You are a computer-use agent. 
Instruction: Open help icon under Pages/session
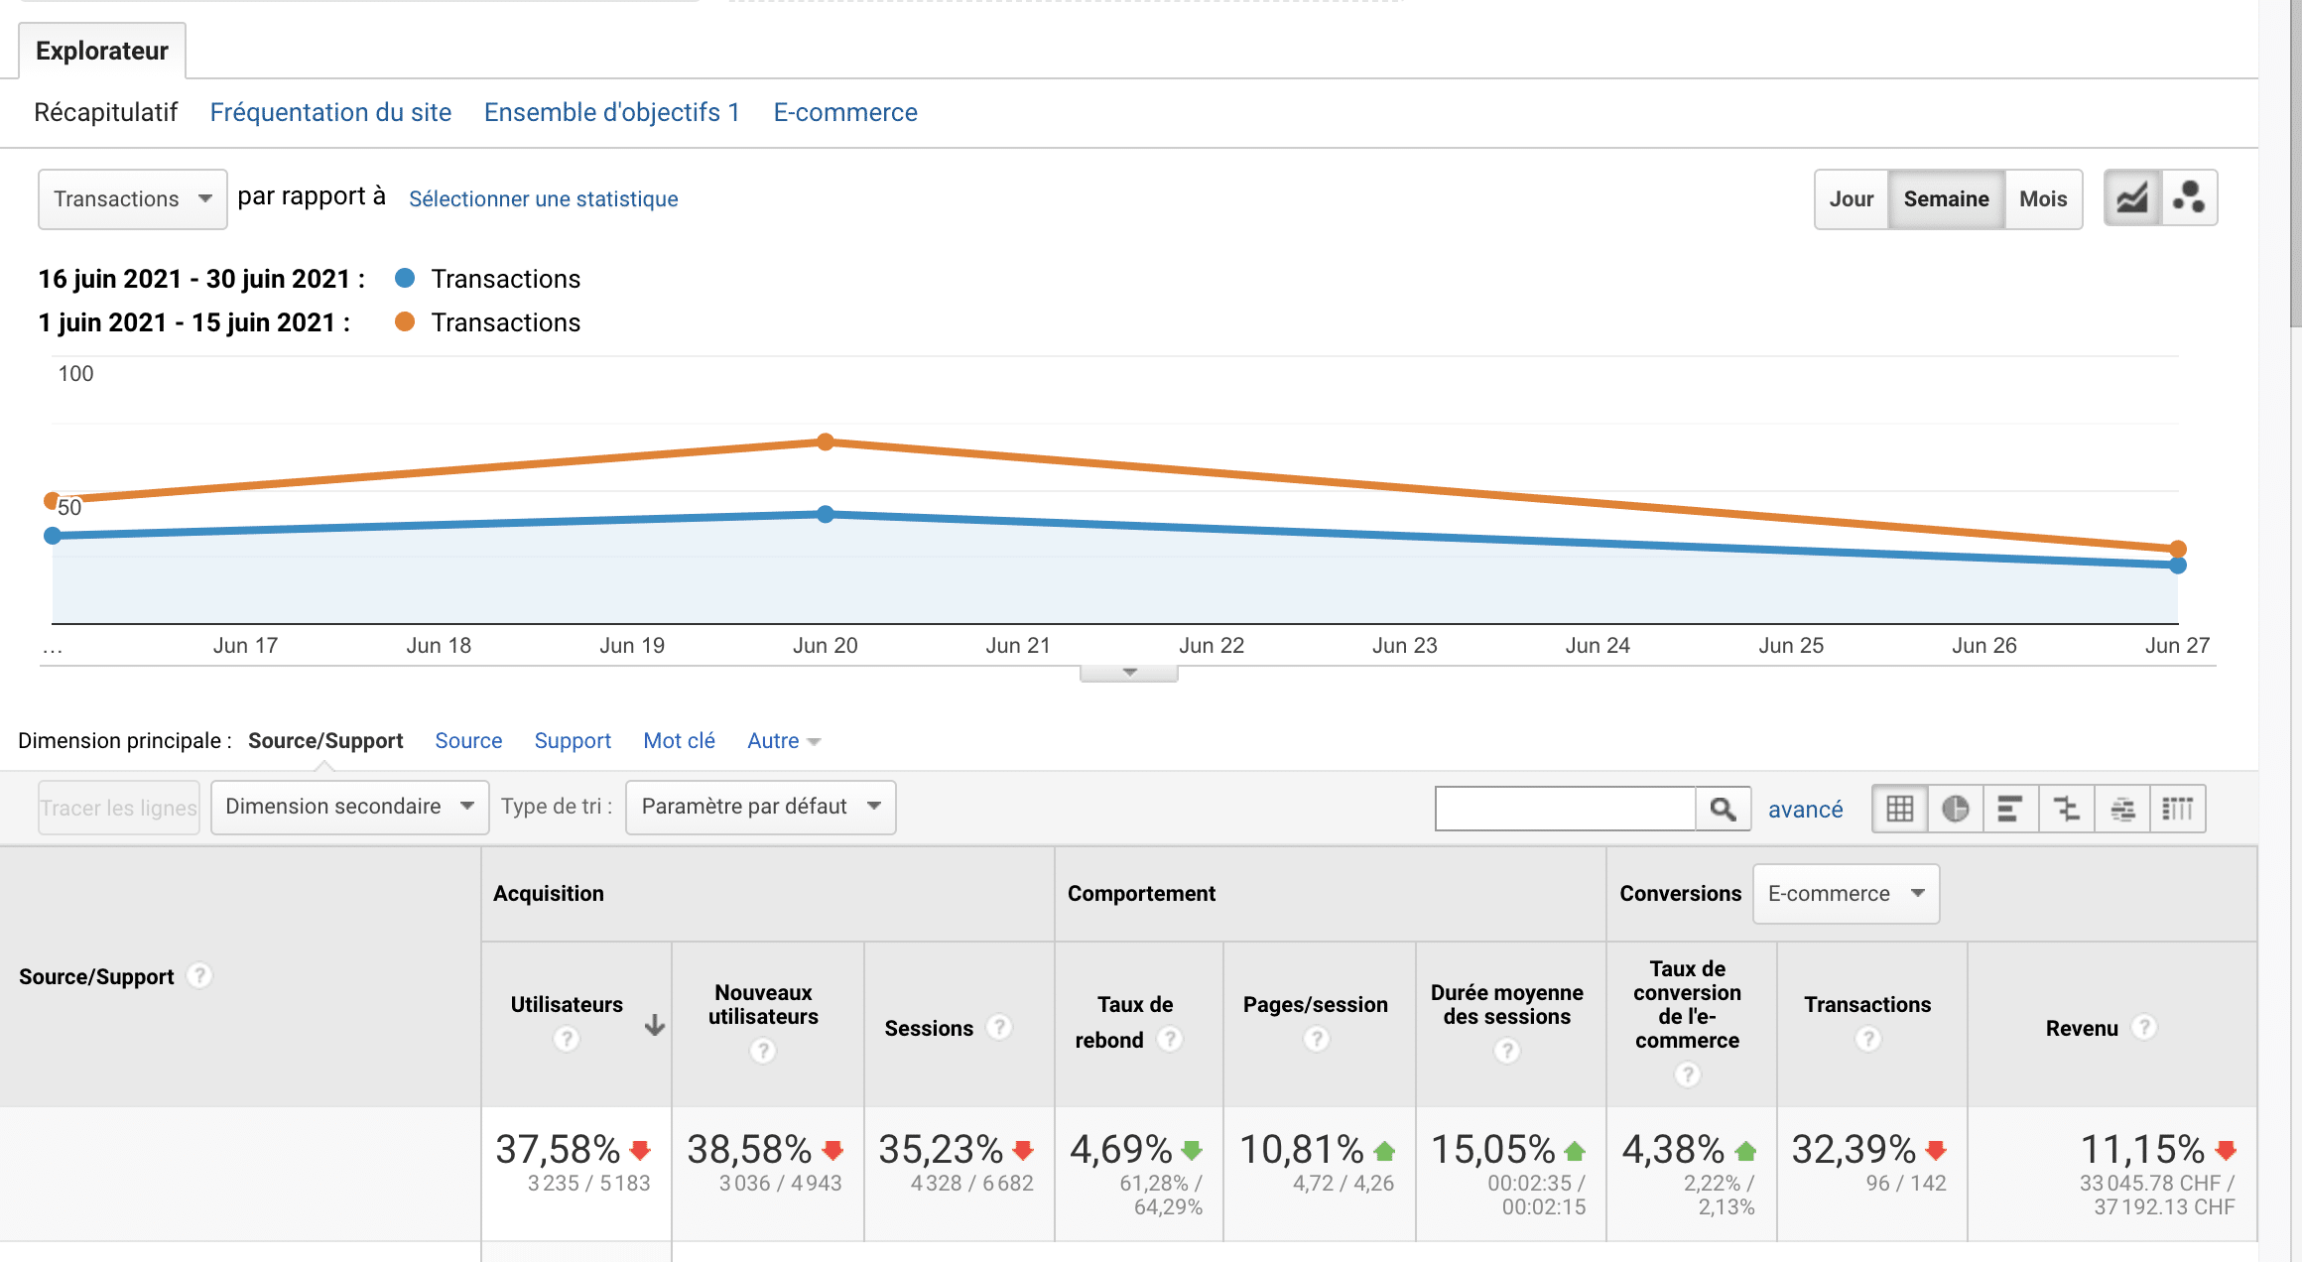tap(1316, 1039)
